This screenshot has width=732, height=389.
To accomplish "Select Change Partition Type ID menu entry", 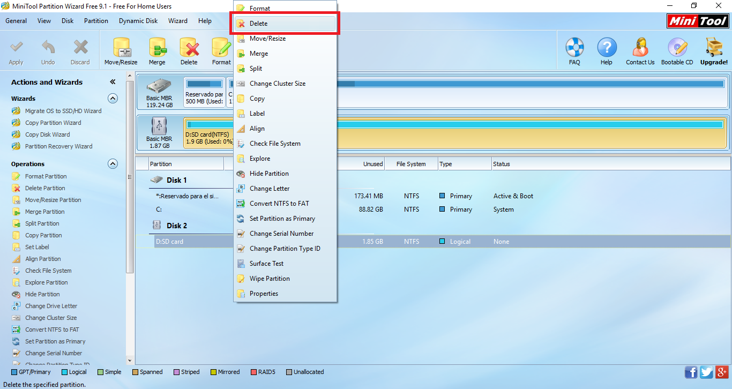I will pyautogui.click(x=285, y=249).
